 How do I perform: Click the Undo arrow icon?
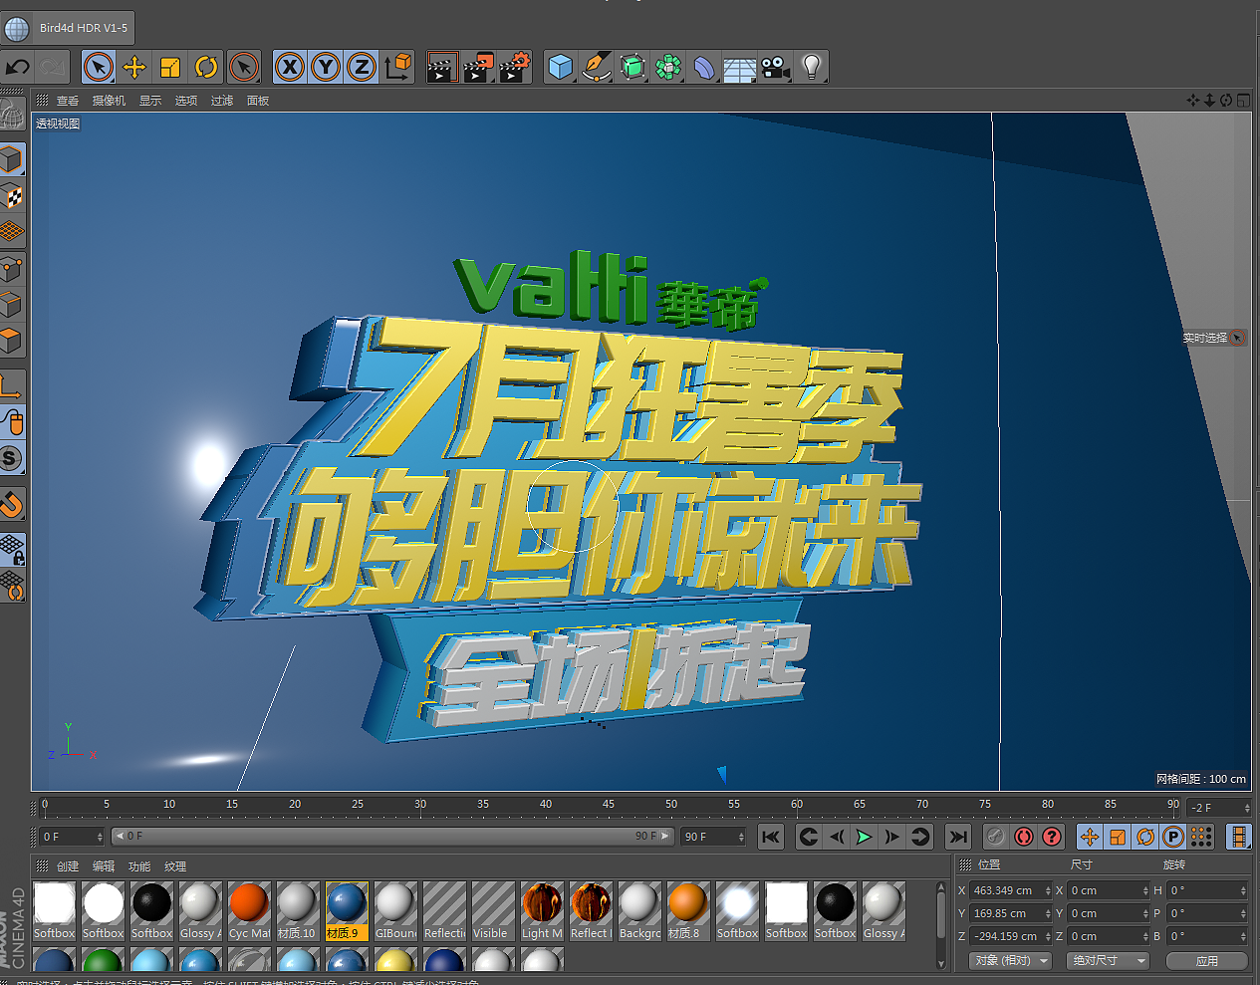[x=18, y=67]
